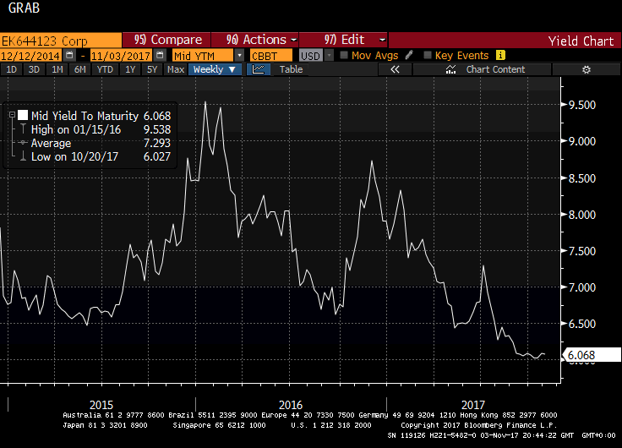The image size is (622, 448).
Task: Click the Yield Chart title
Action: pos(581,41)
